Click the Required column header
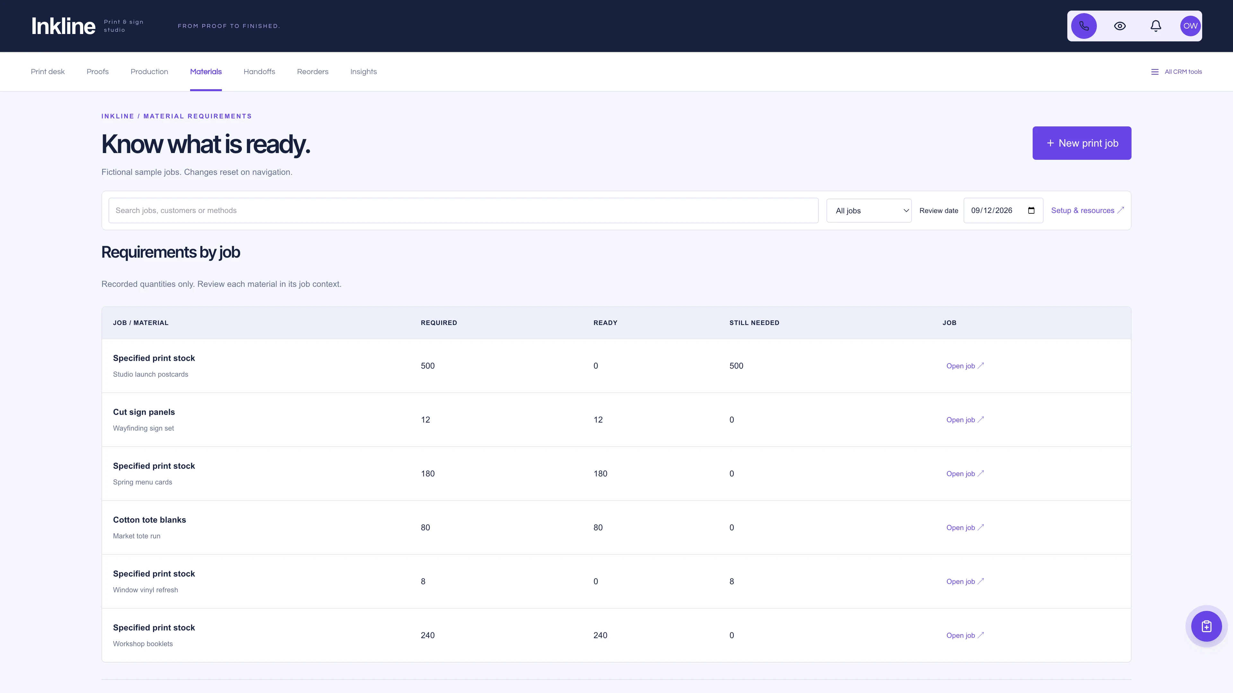This screenshot has width=1233, height=693. coord(438,323)
